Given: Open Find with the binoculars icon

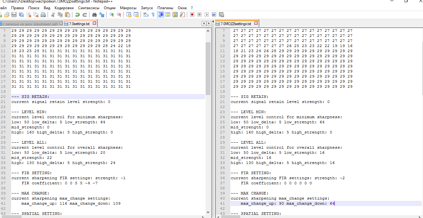Looking at the screenshot, I should pyautogui.click(x=94, y=15).
